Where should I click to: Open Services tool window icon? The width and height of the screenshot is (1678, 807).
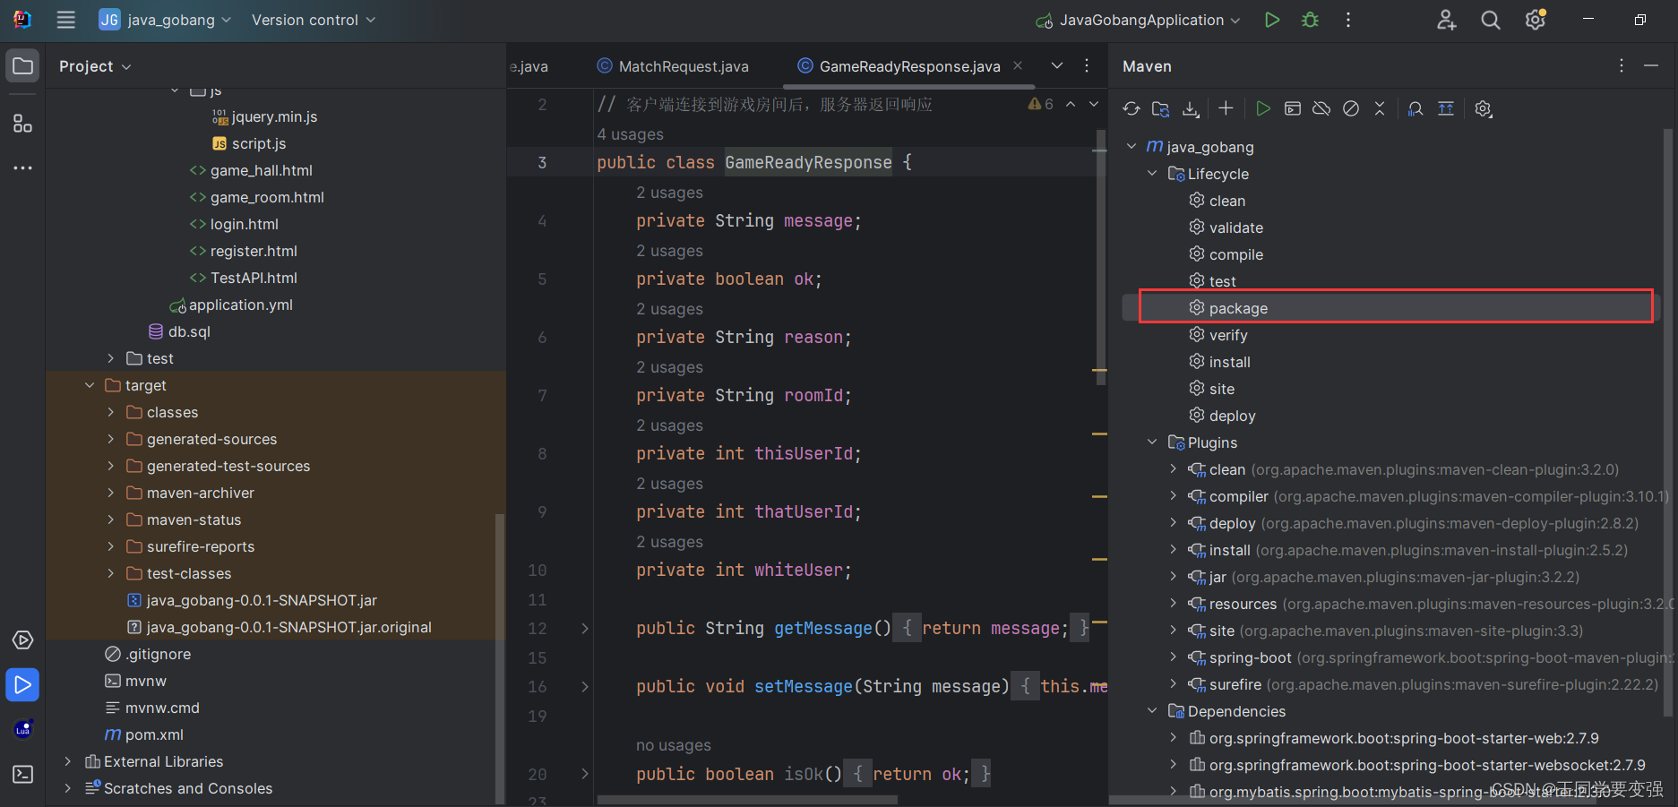pyautogui.click(x=23, y=640)
